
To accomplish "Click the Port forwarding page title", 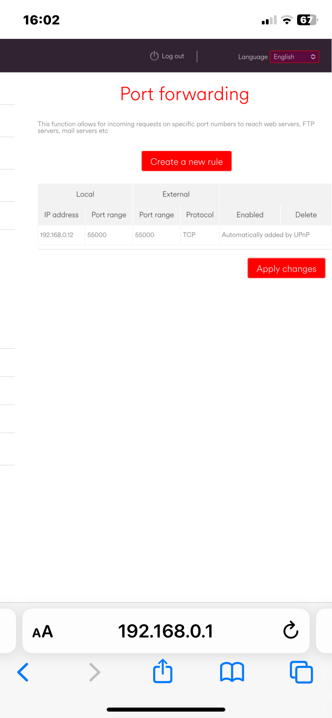I will pyautogui.click(x=184, y=94).
